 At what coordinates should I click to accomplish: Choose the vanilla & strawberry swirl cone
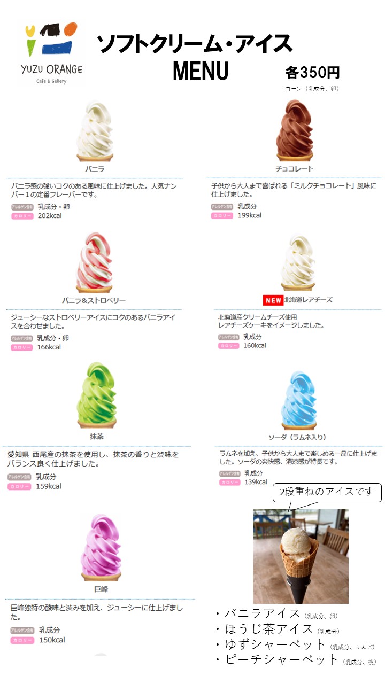(x=94, y=262)
